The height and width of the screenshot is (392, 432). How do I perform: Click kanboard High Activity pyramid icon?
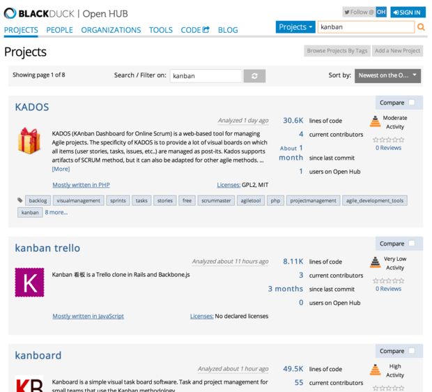tap(375, 370)
